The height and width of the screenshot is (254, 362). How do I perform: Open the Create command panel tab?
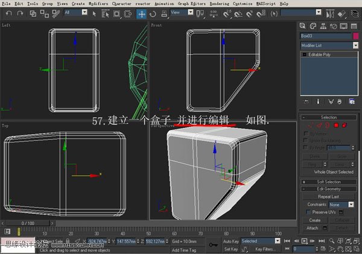(303, 26)
